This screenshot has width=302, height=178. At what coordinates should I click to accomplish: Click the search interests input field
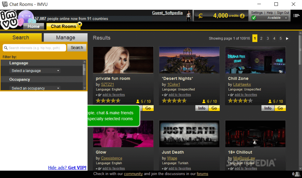[x=34, y=48]
